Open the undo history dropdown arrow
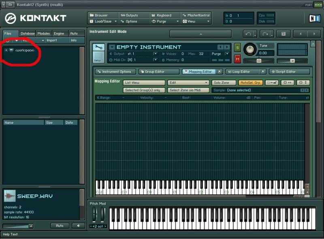This screenshot has height=239, width=324. click(x=255, y=34)
